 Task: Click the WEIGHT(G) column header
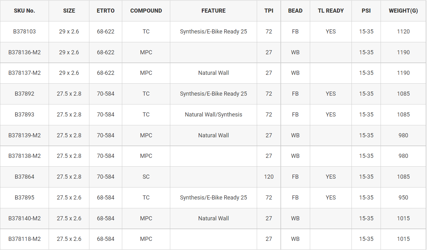pos(403,11)
